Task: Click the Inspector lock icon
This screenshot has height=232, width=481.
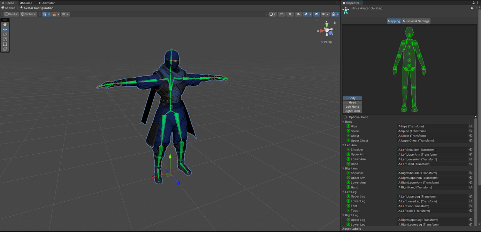Action: point(473,2)
